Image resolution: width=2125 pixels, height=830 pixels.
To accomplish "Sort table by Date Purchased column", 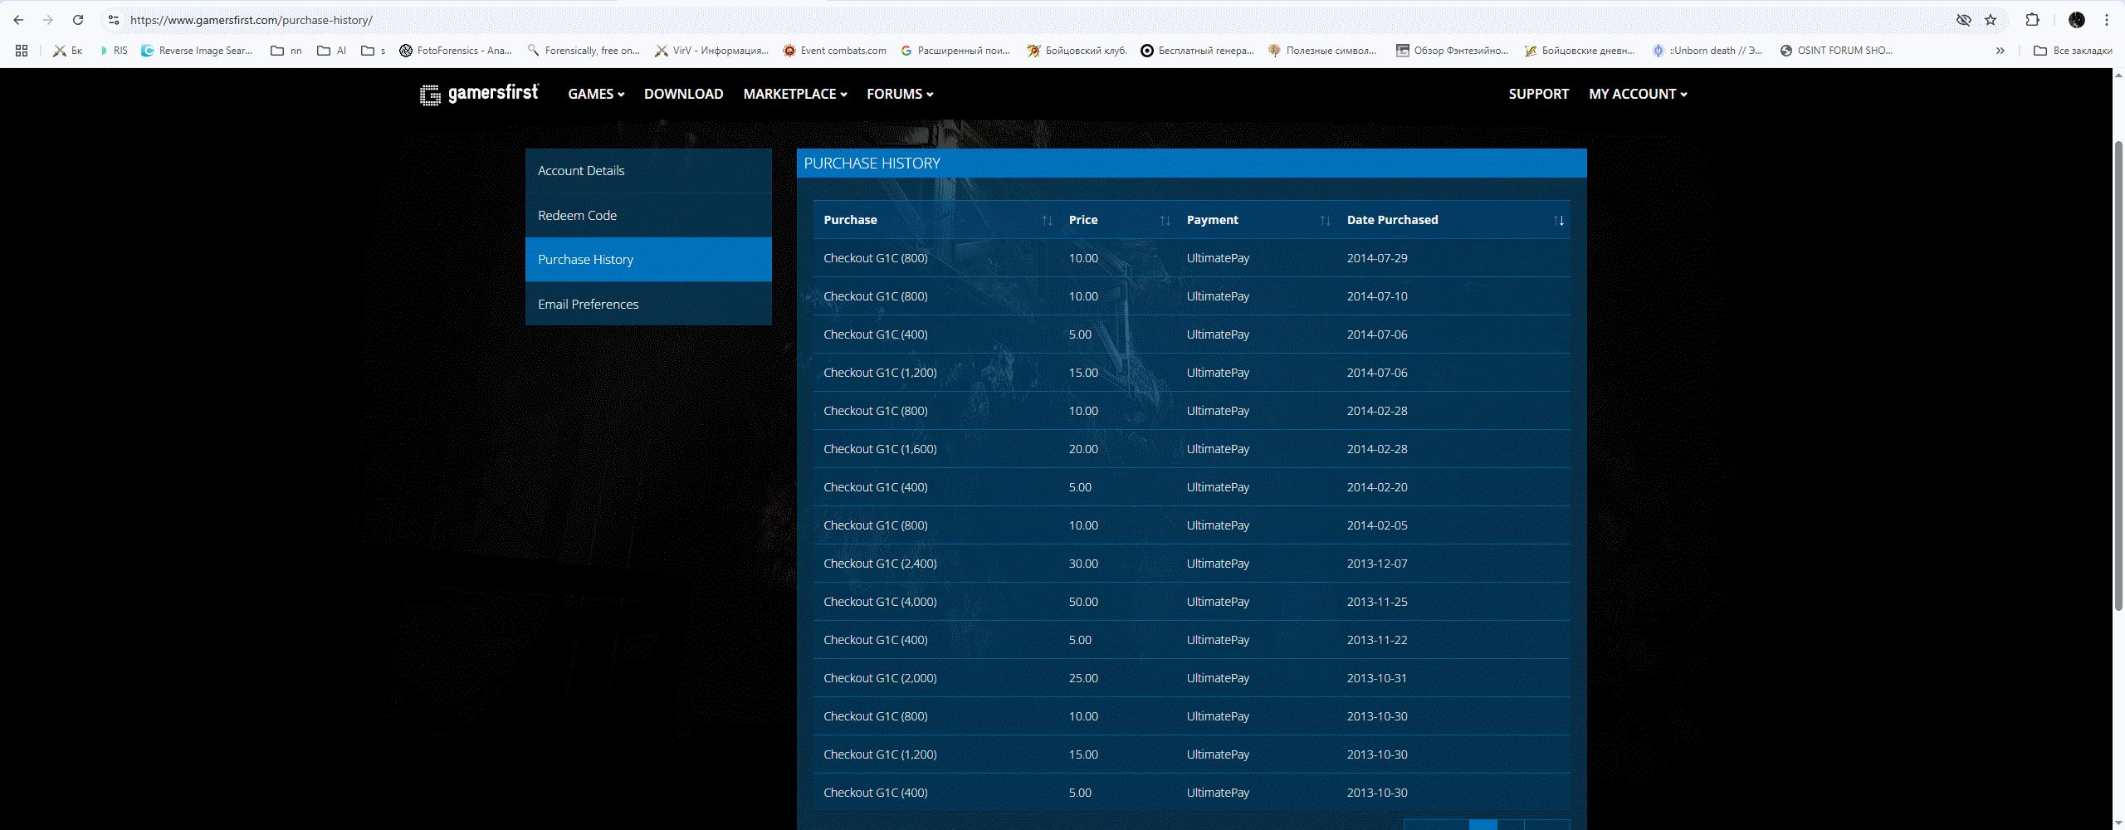I will coord(1453,220).
